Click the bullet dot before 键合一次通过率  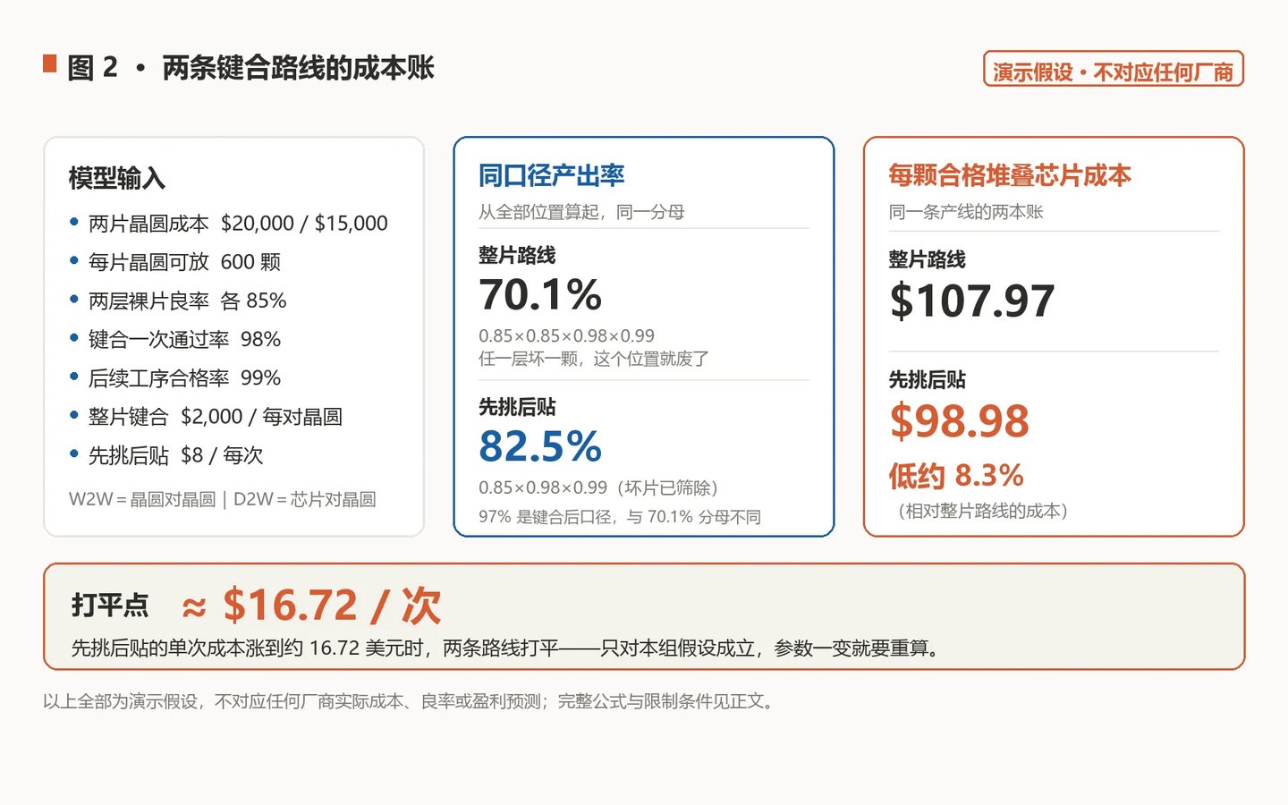74,338
